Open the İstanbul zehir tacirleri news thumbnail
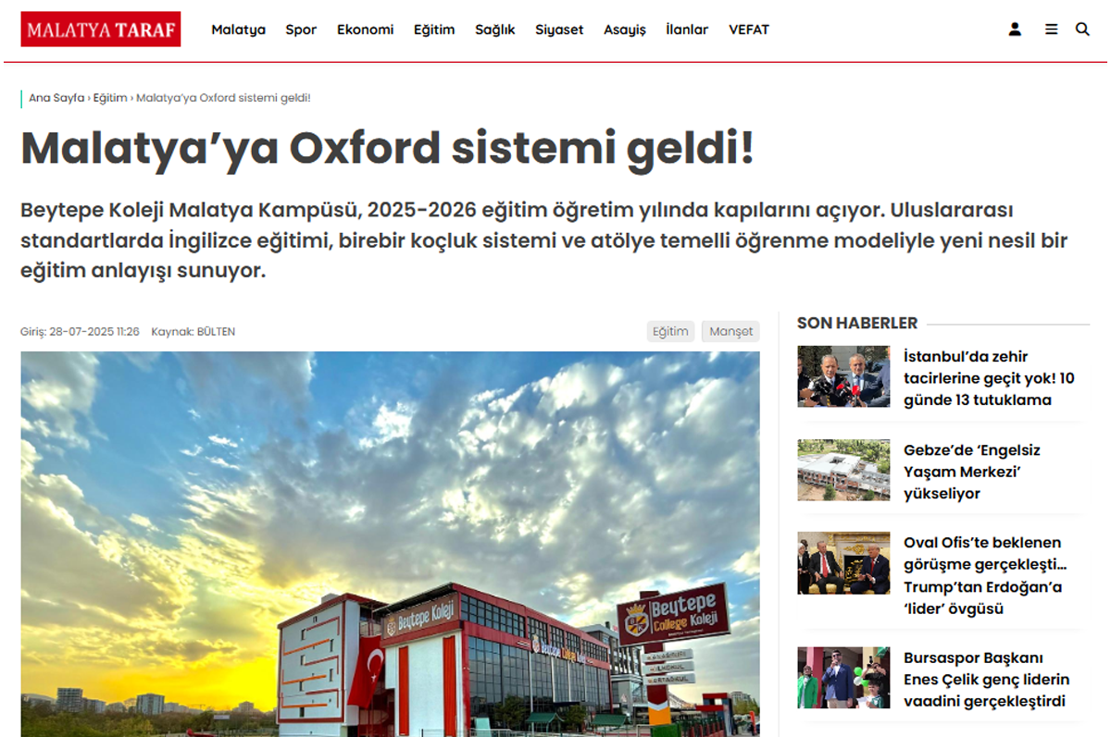Screen dimensions: 1111x737 point(843,377)
